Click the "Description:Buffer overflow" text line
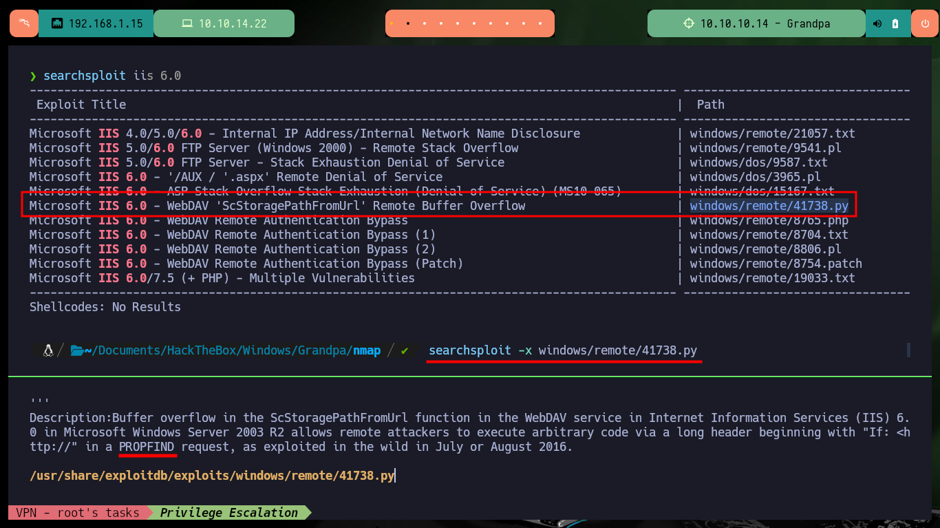This screenshot has height=528, width=940. pos(470,418)
